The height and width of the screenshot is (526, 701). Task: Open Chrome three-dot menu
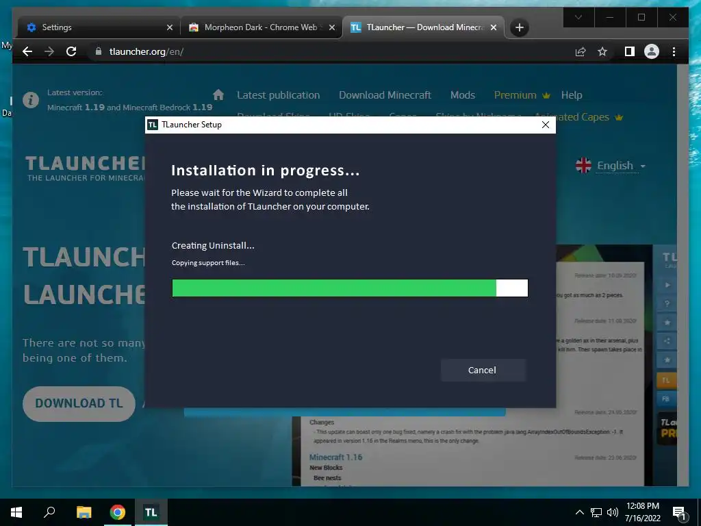click(x=674, y=52)
